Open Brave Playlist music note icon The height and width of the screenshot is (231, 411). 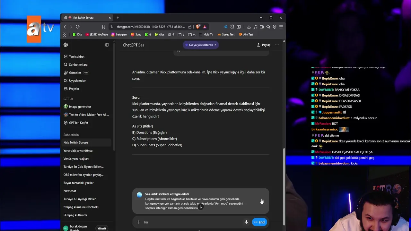pyautogui.click(x=255, y=27)
